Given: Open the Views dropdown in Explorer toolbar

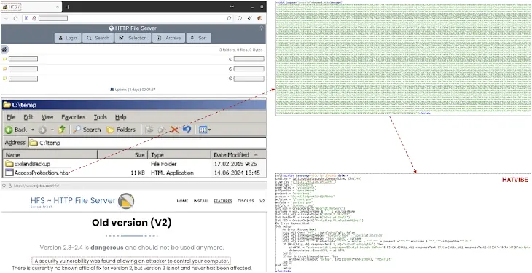Looking at the screenshot, I should pyautogui.click(x=205, y=130).
